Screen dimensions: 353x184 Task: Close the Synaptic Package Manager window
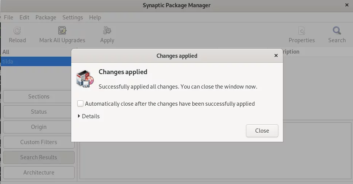click(x=347, y=5)
